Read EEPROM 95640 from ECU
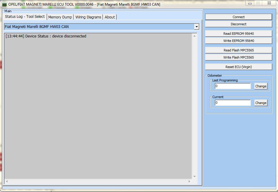 [238, 34]
